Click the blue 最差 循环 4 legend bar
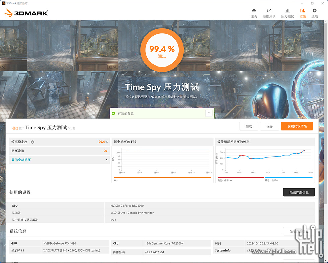The height and width of the screenshot is (263, 328). [288, 178]
